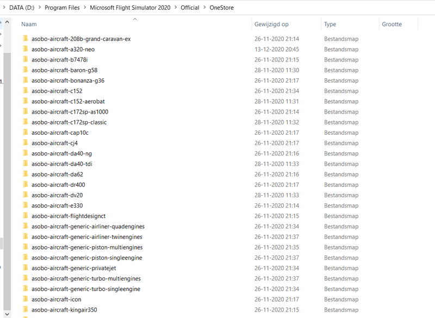Click folder icon of asobo-aircraft-da40-ng
Screen dimensions: 435x318
[x=26, y=153]
